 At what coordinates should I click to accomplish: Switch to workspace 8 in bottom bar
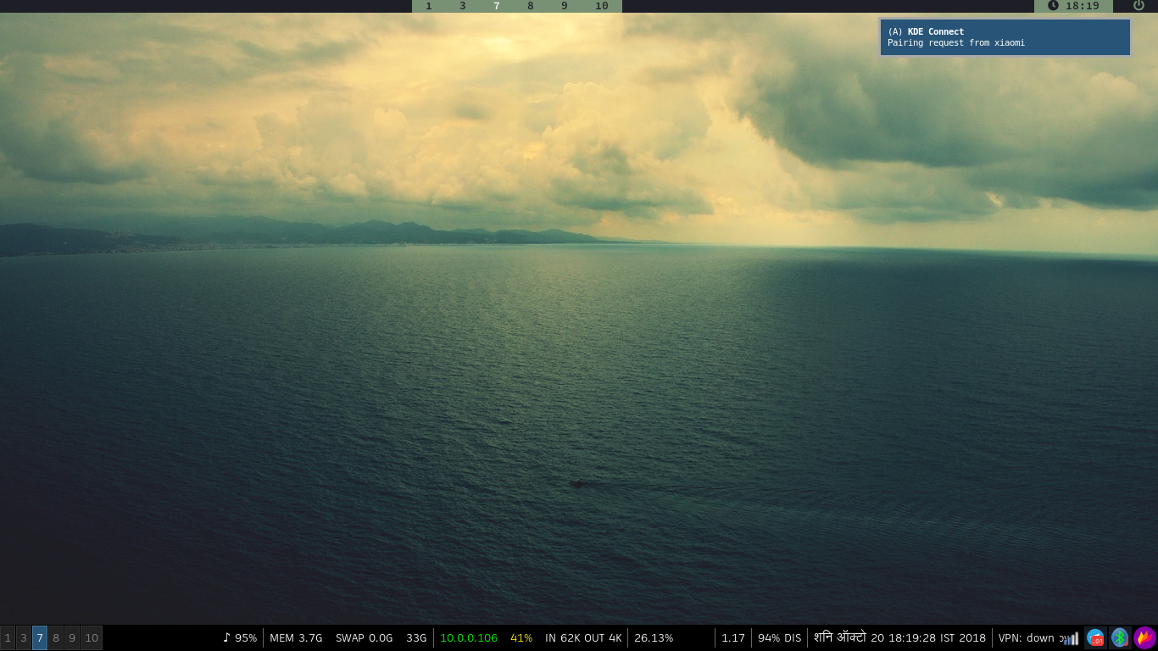(56, 637)
